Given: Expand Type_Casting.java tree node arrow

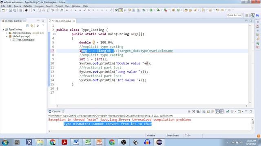Looking at the screenshot, I should [10, 40].
